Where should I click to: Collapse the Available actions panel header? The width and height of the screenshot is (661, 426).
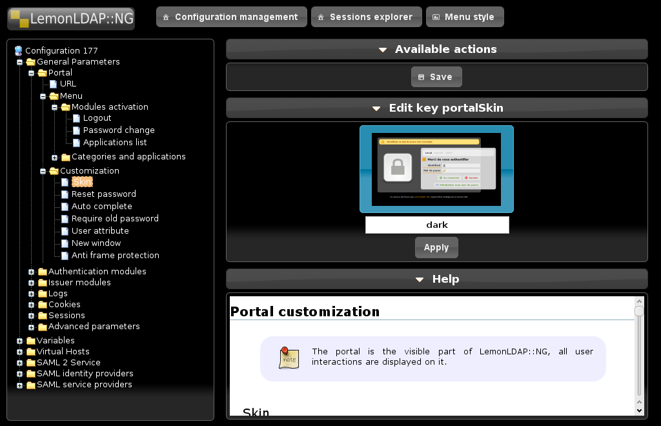[x=437, y=49]
